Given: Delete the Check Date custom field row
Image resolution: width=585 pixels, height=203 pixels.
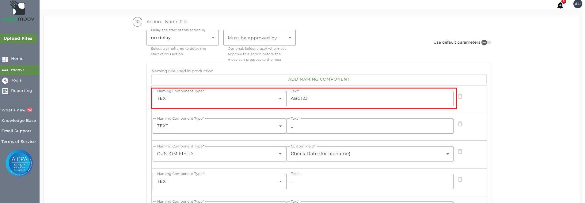Looking at the screenshot, I should (460, 151).
